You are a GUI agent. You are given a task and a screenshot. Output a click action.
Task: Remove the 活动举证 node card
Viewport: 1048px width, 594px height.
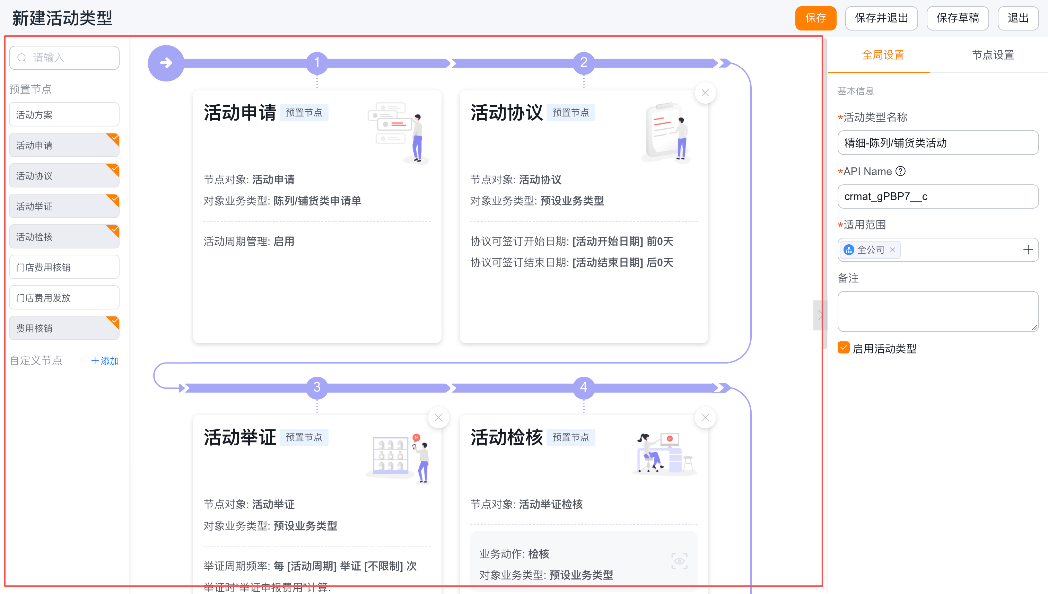tap(438, 417)
